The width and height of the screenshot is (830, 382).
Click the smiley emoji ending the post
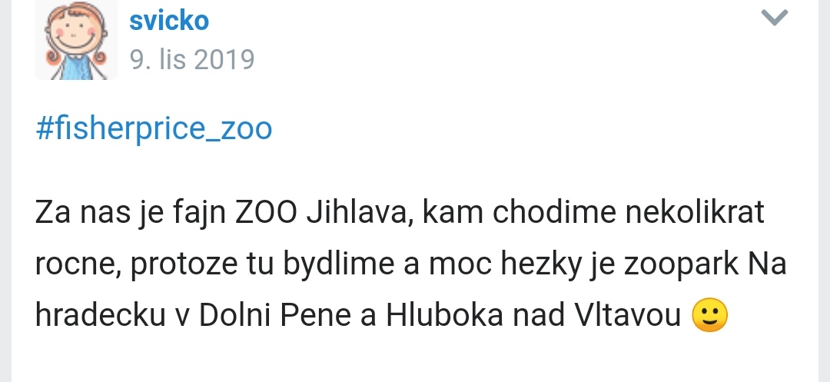(710, 315)
